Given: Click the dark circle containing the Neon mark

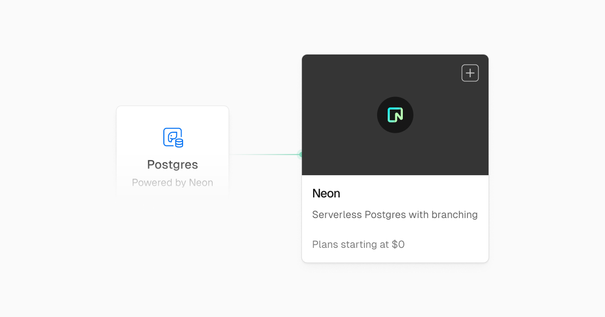Looking at the screenshot, I should (x=395, y=115).
